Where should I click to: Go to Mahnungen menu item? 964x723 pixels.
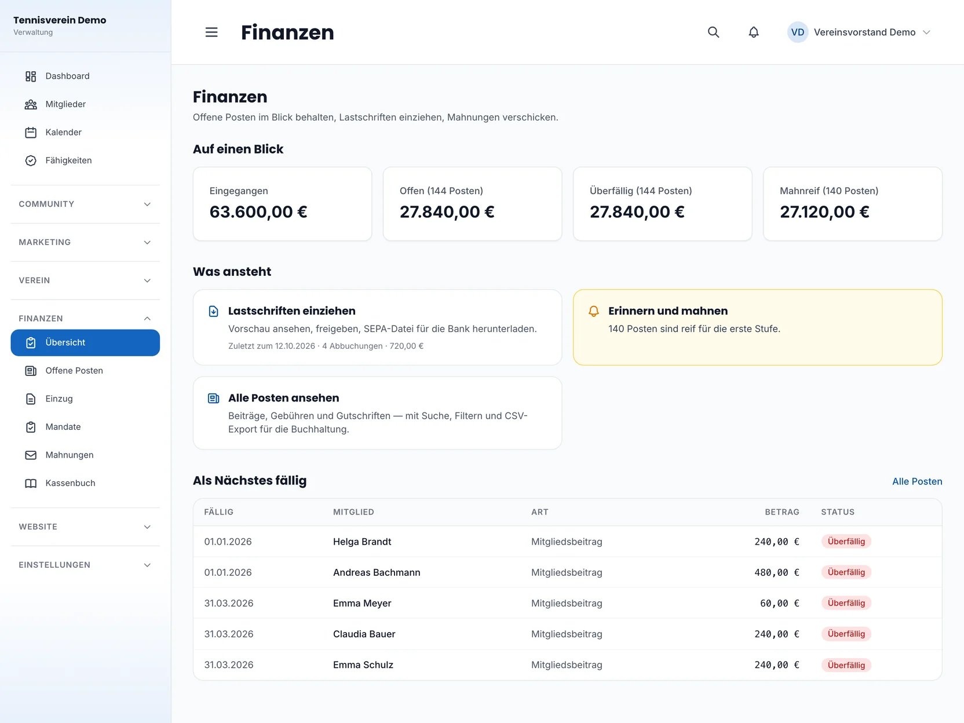pyautogui.click(x=85, y=455)
